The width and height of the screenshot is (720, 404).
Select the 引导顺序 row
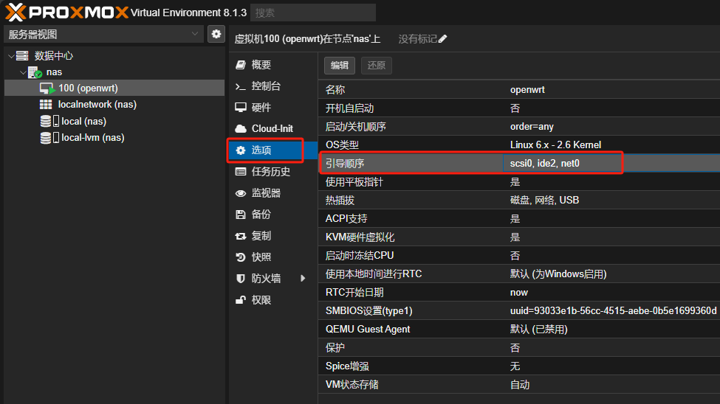[x=519, y=163]
